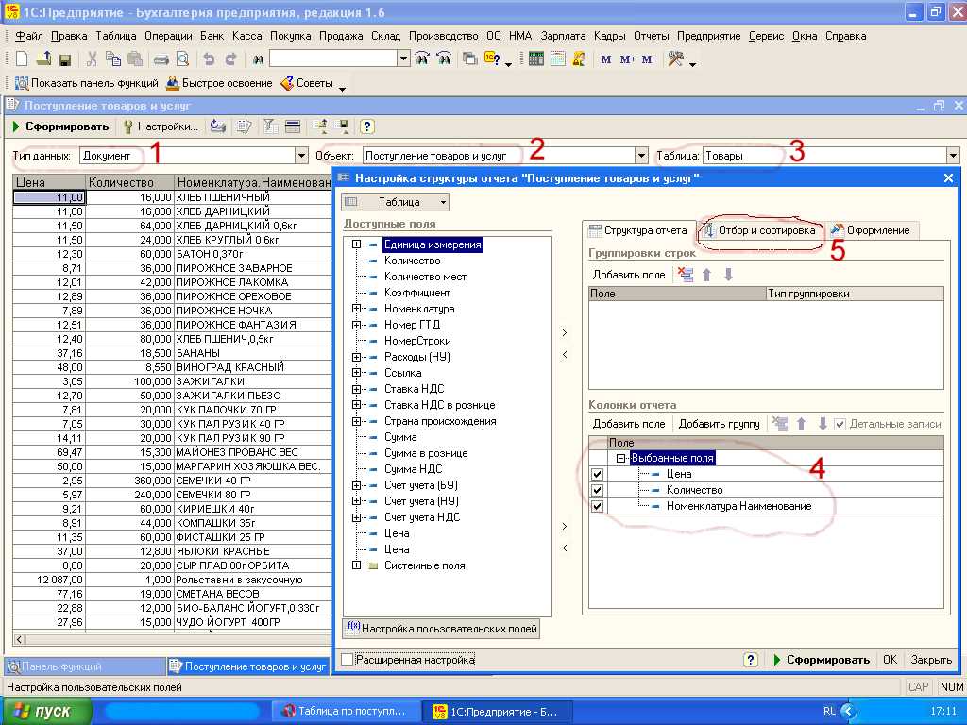The image size is (967, 725).
Task: Switch to the Отбор и сортировка tab
Action: [x=760, y=230]
